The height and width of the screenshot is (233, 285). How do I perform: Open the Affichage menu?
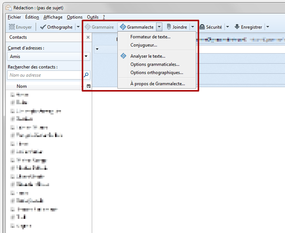pos(53,17)
